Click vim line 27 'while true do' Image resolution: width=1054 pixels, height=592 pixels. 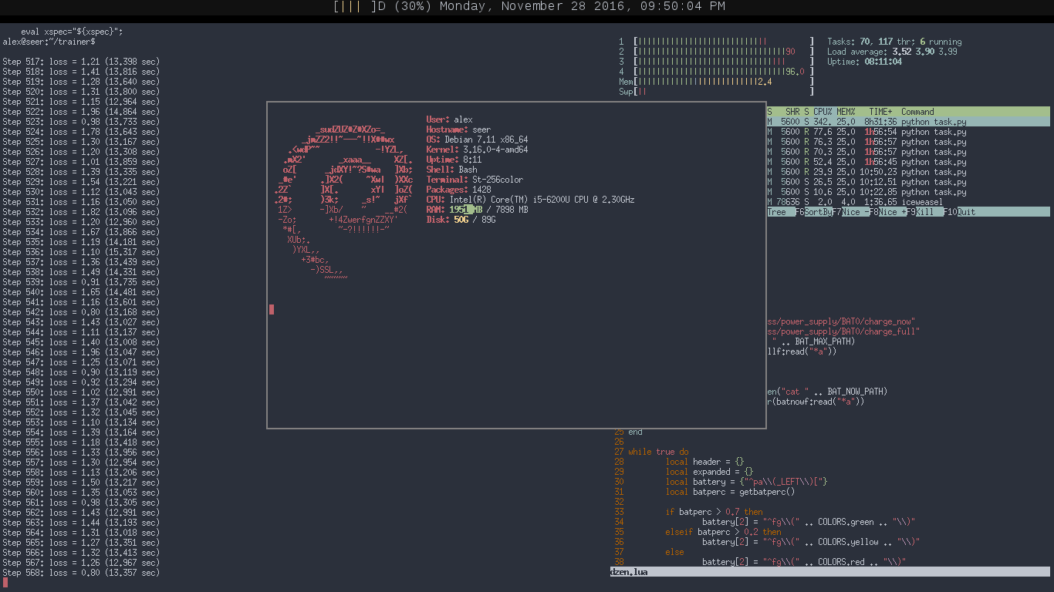click(658, 452)
